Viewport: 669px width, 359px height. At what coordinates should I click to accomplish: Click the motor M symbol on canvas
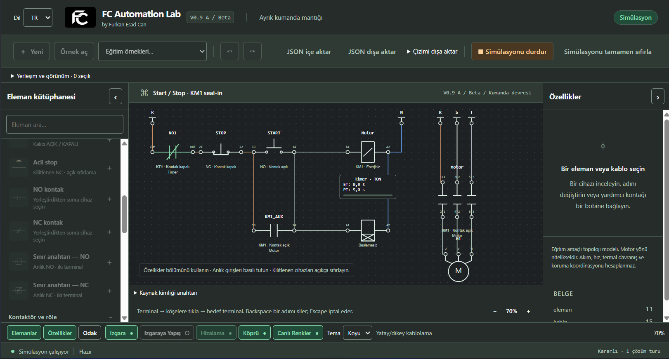click(459, 271)
